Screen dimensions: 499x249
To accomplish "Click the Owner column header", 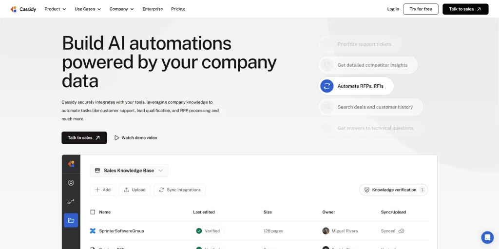I will pos(329,212).
